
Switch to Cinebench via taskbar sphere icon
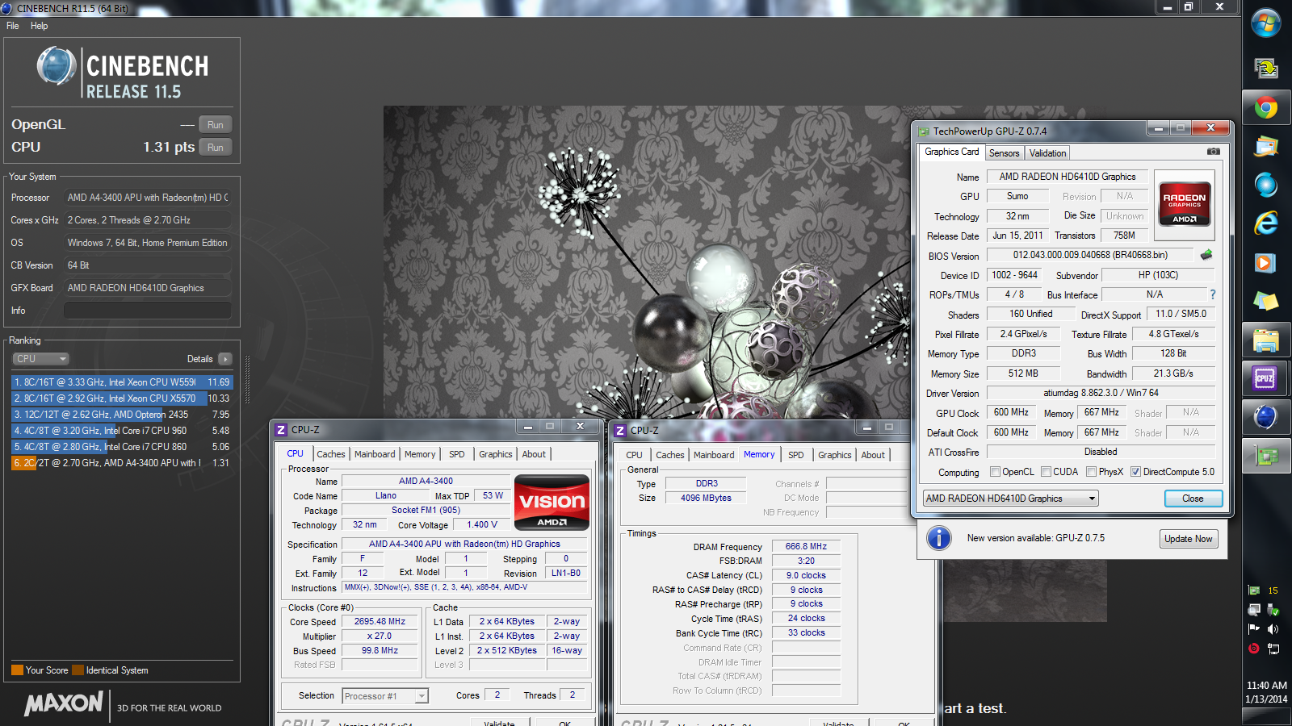coord(1266,417)
